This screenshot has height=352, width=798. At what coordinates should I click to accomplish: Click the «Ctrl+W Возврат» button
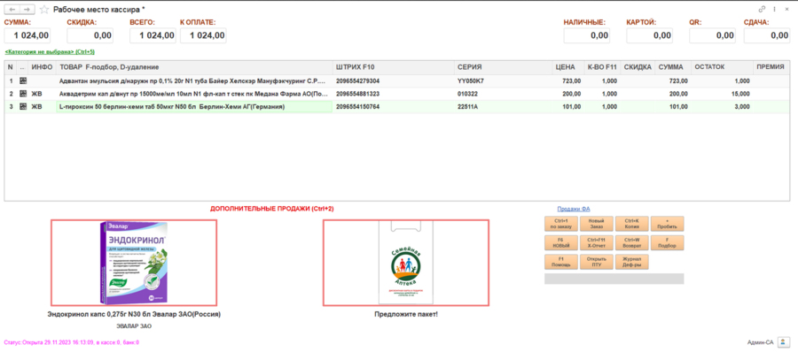pyautogui.click(x=631, y=243)
